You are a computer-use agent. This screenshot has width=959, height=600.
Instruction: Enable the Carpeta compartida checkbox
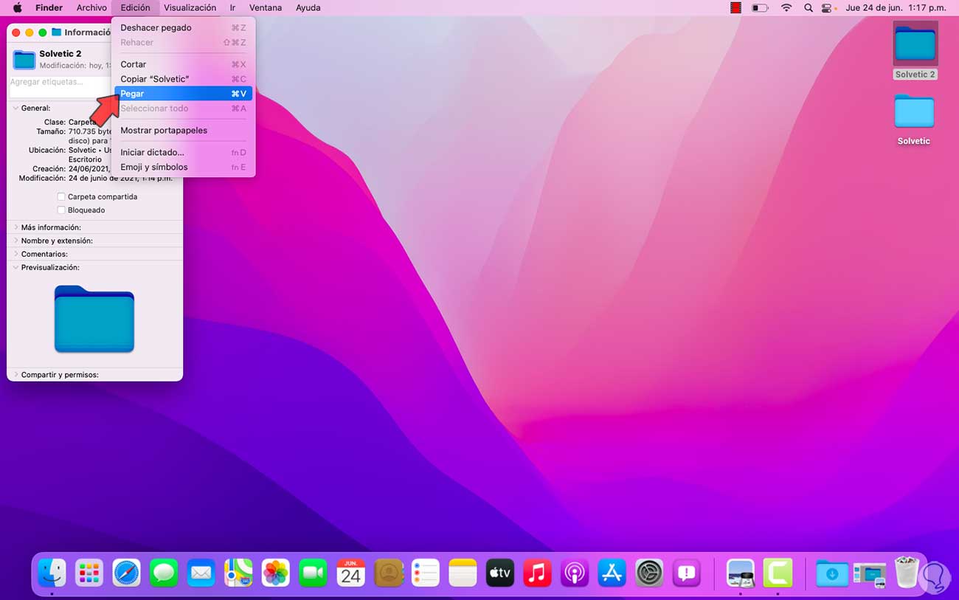tap(61, 197)
